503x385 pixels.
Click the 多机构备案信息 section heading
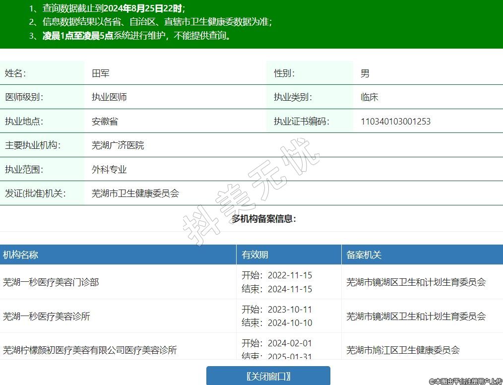tap(263, 219)
